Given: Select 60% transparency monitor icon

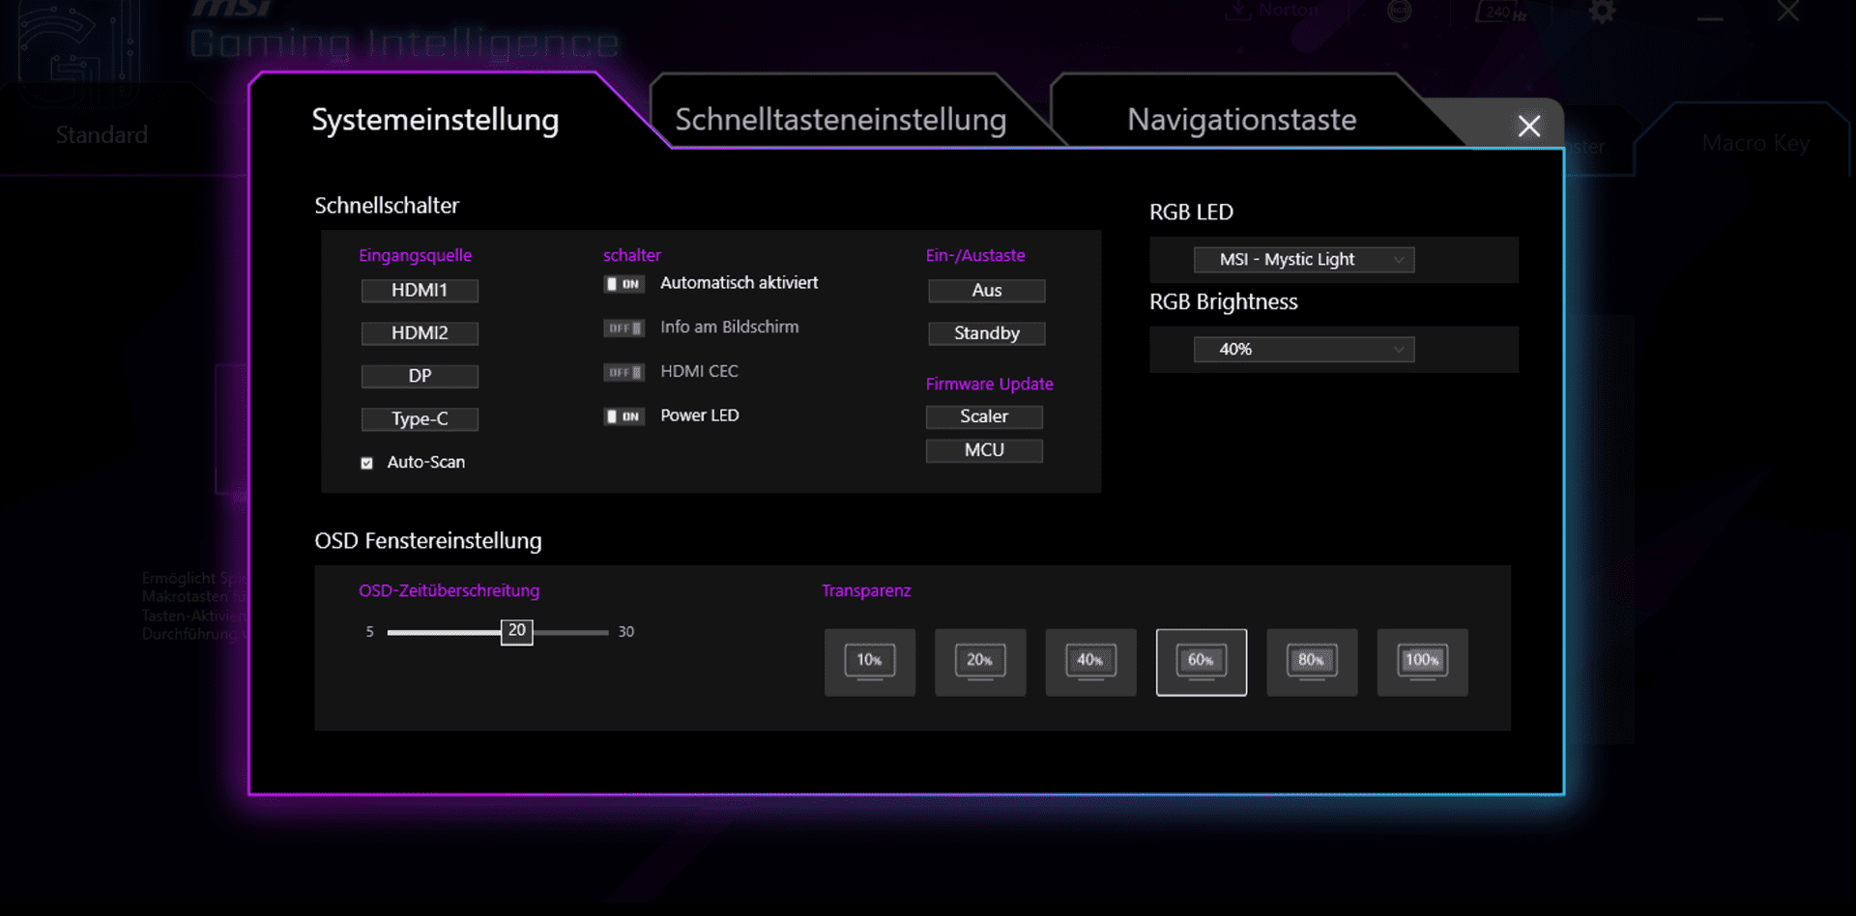Looking at the screenshot, I should 1201,662.
